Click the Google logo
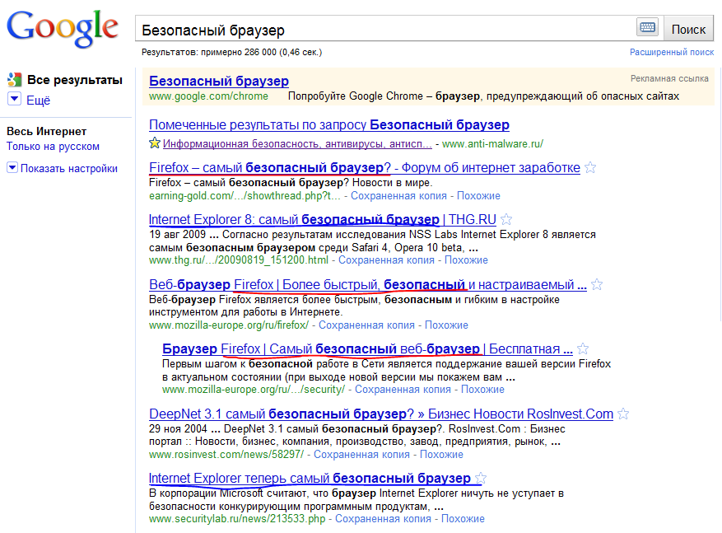722x533 pixels. [63, 29]
